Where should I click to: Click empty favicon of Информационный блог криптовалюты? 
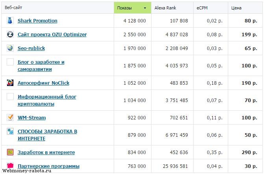pyautogui.click(x=10, y=97)
